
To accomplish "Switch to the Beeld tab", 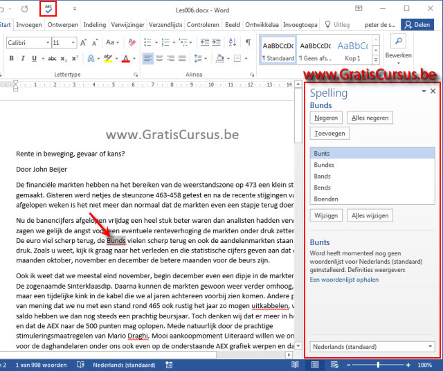I will coord(233,25).
